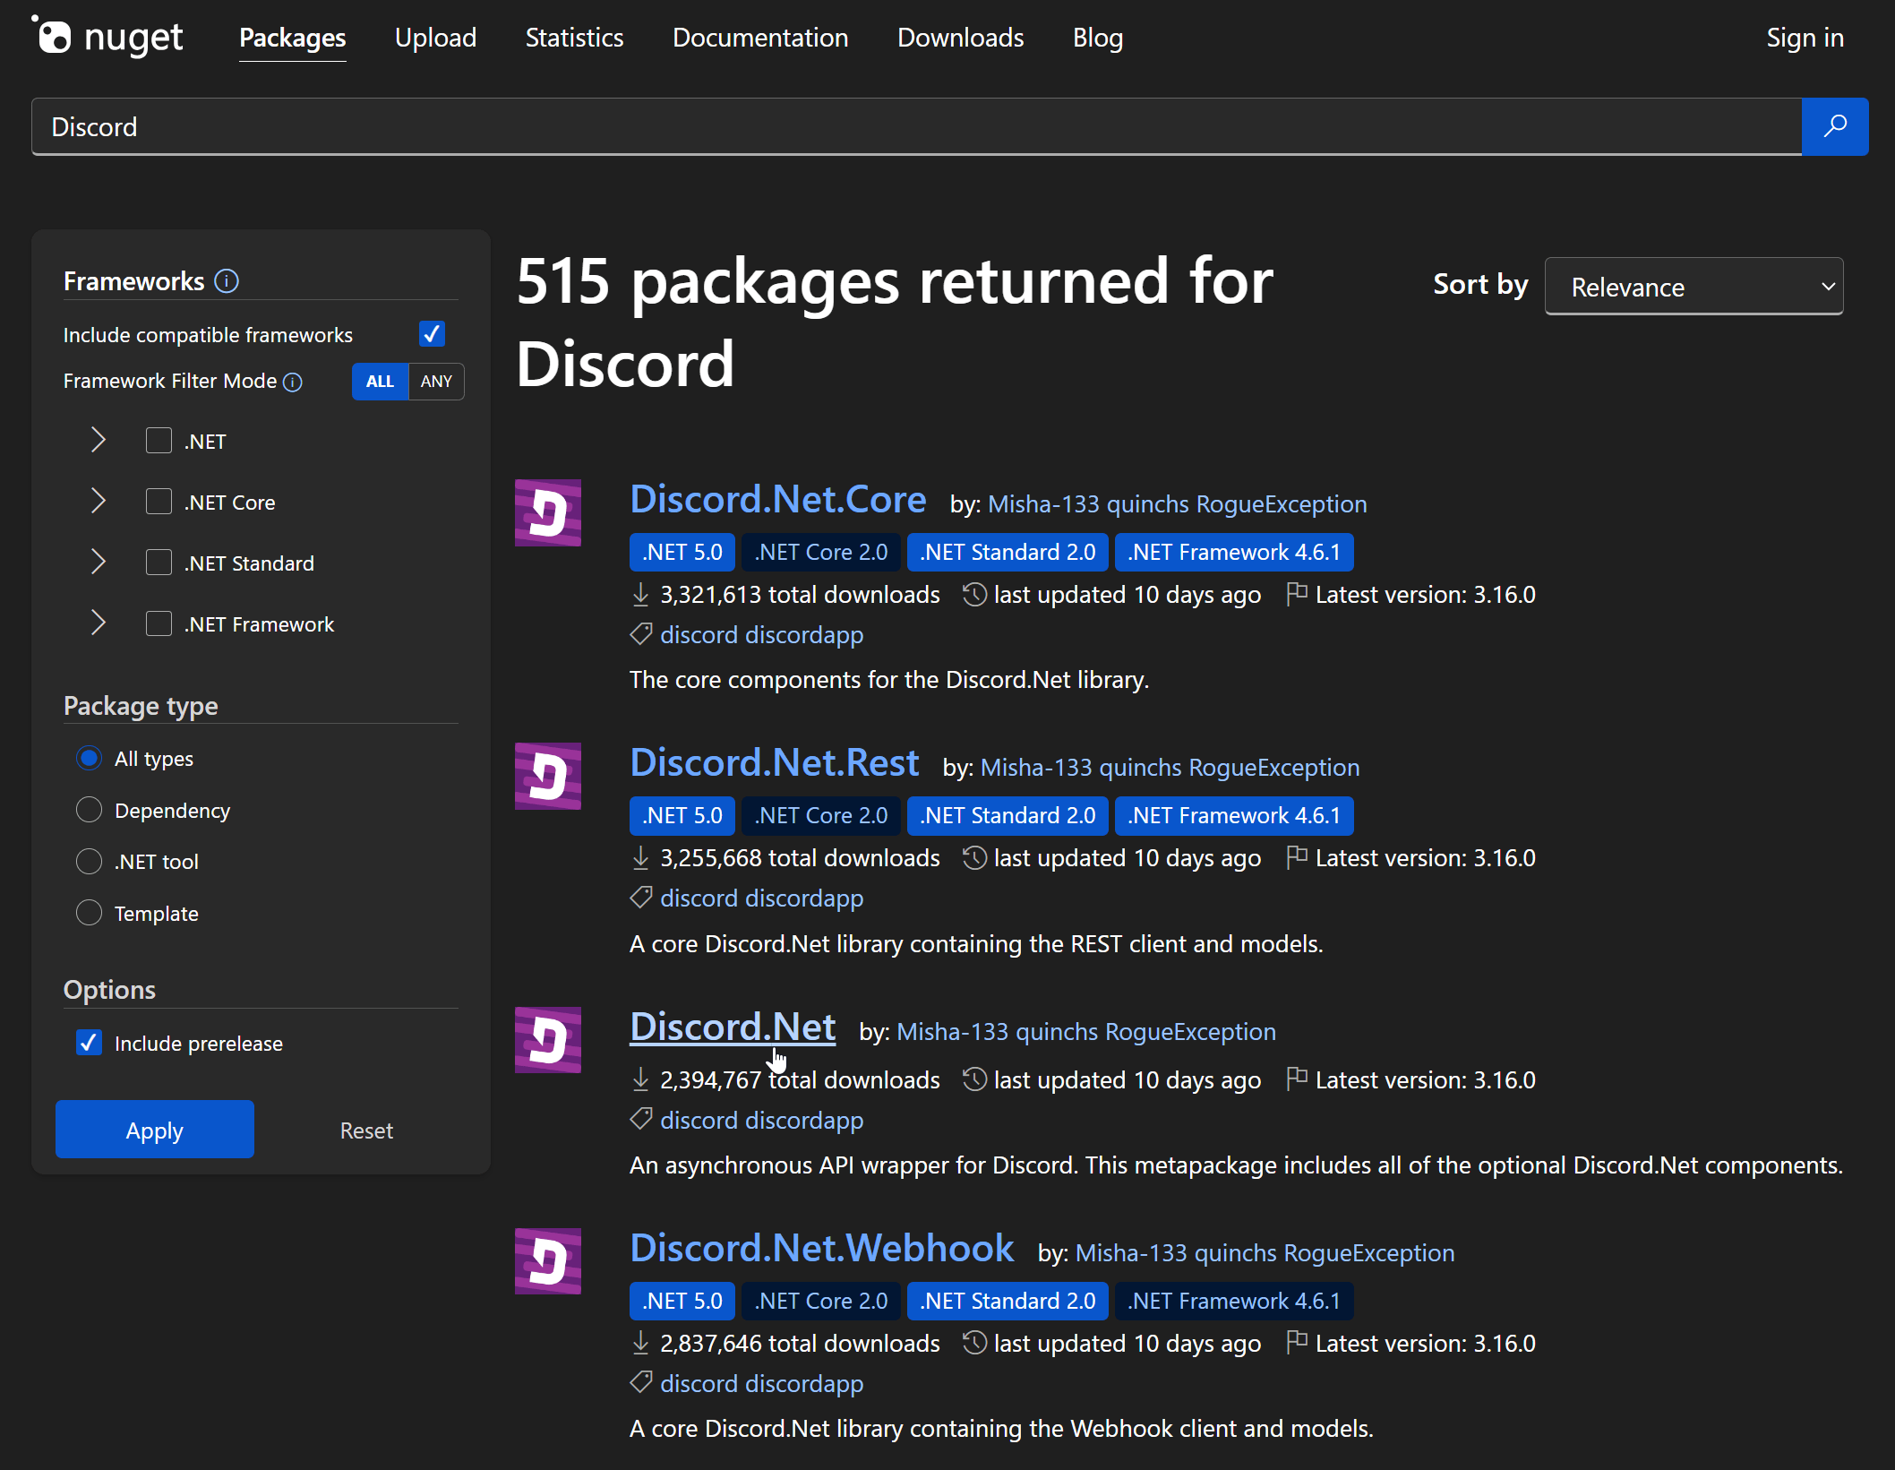Viewport: 1895px width, 1470px height.
Task: Click the tag icon under Discord.Net.Core
Action: click(640, 634)
